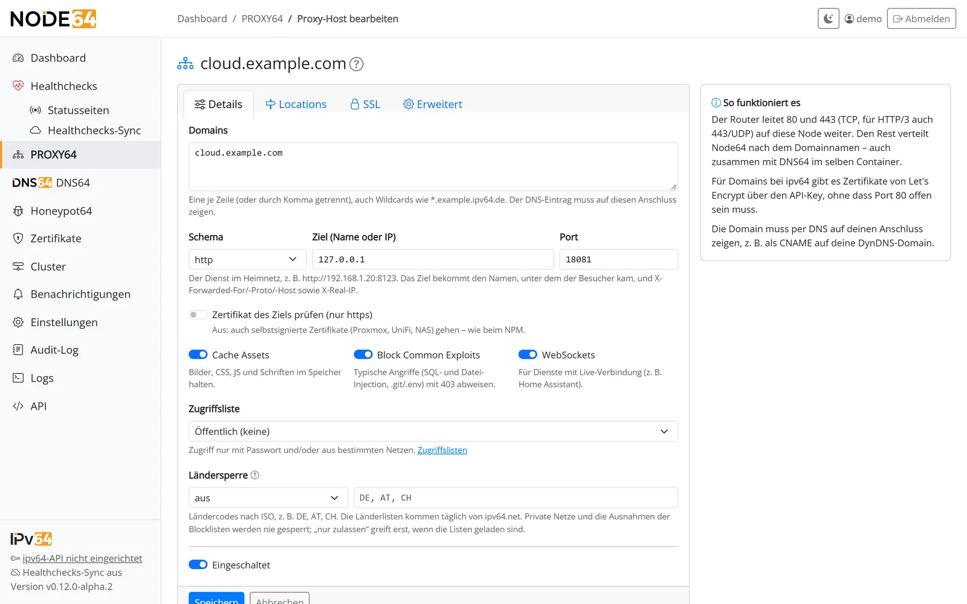Open the Schema http dropdown

(247, 259)
